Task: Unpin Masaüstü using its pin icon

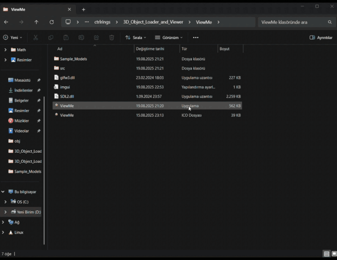Action: coord(39,80)
